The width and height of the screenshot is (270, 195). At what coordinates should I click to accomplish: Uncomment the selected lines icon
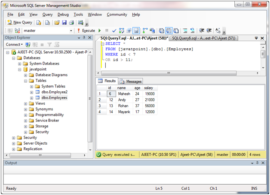[192, 31]
